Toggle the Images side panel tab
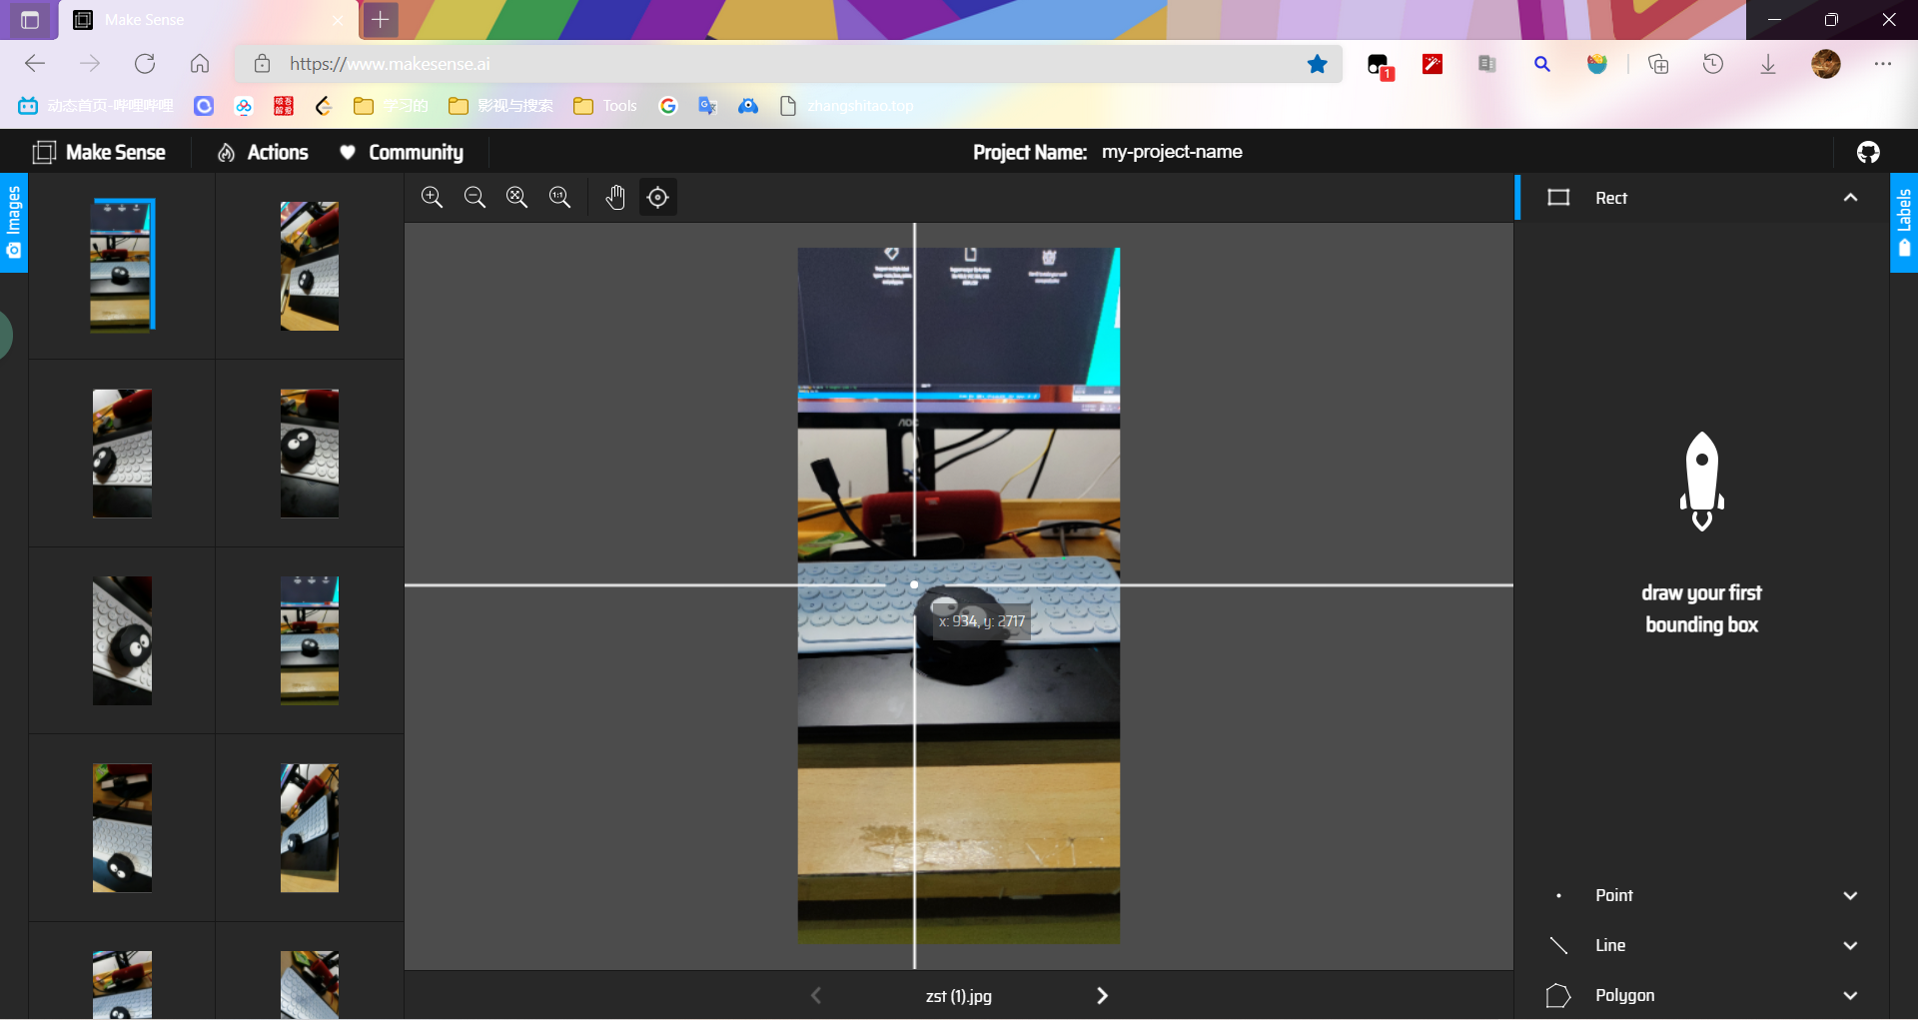Screen dimensions: 1918x1020 pos(13,222)
